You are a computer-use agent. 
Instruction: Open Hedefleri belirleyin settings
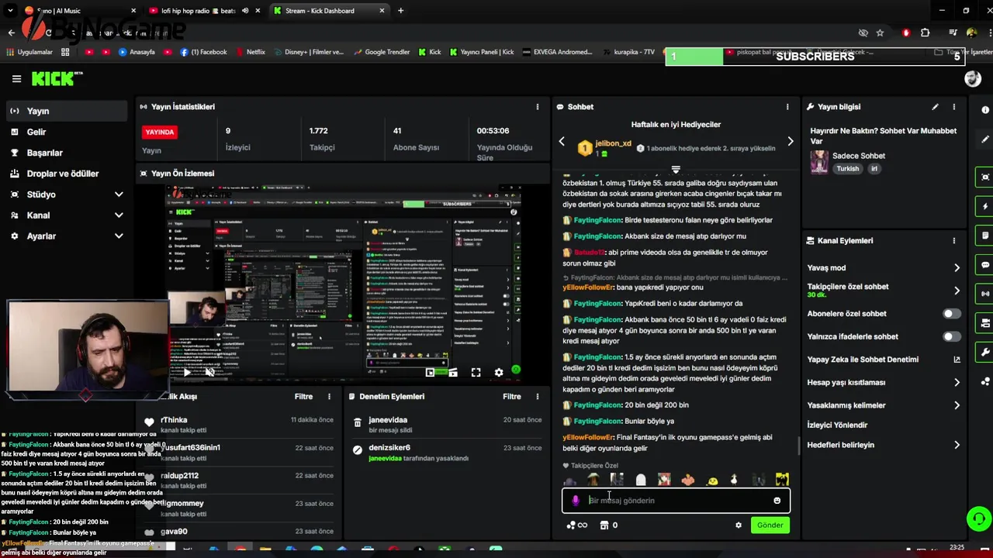tap(884, 445)
